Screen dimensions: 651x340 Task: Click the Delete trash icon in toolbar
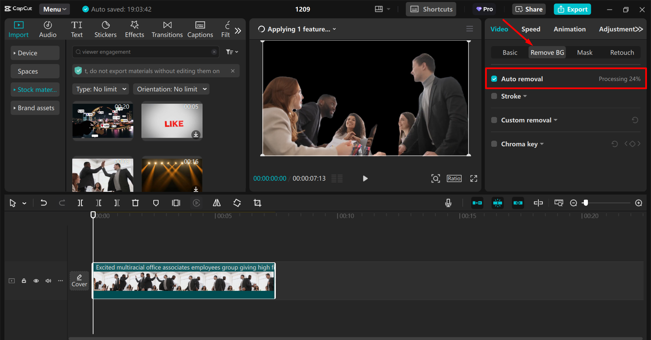pyautogui.click(x=135, y=203)
